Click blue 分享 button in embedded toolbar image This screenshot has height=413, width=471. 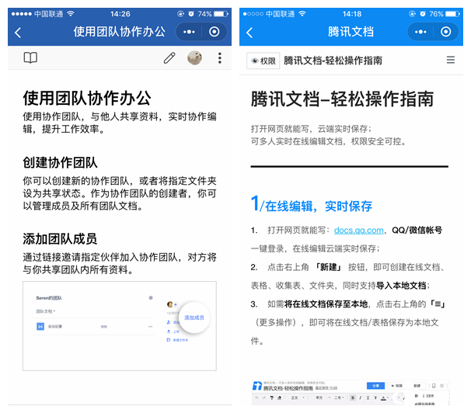coord(375,386)
